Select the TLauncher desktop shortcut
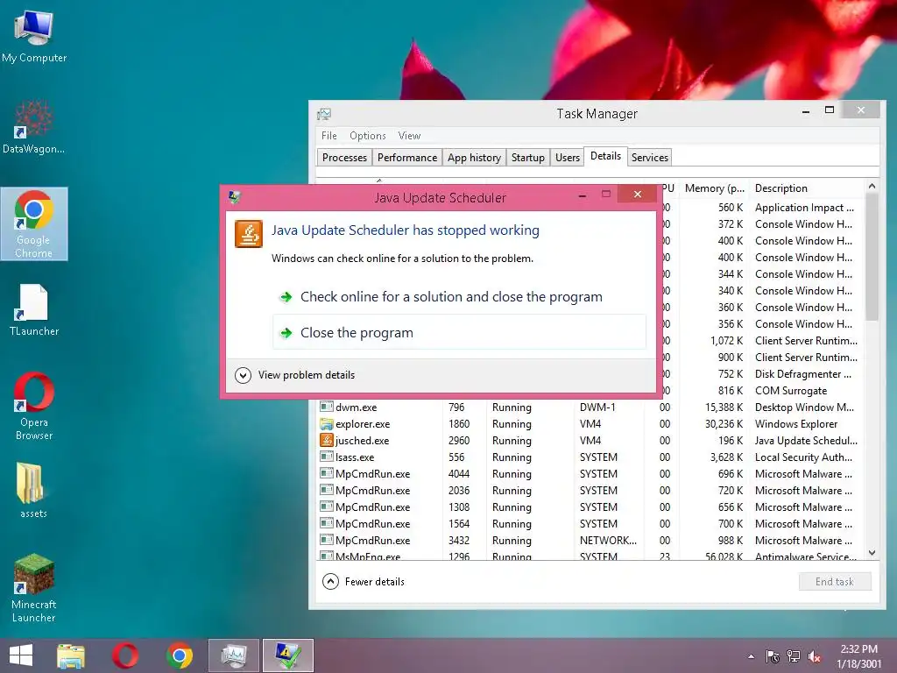897x673 pixels. click(x=34, y=309)
